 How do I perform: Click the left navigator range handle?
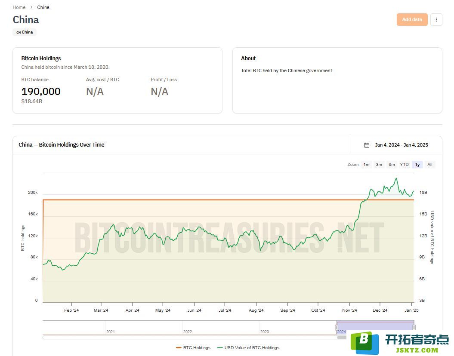pos(337,327)
